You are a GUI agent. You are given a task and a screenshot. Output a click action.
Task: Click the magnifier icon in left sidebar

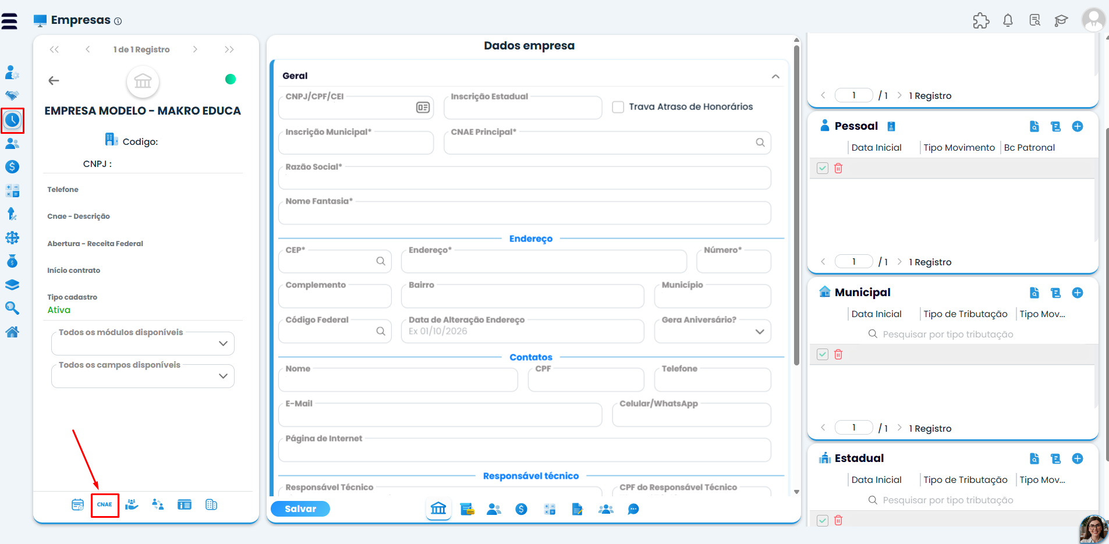click(x=12, y=308)
